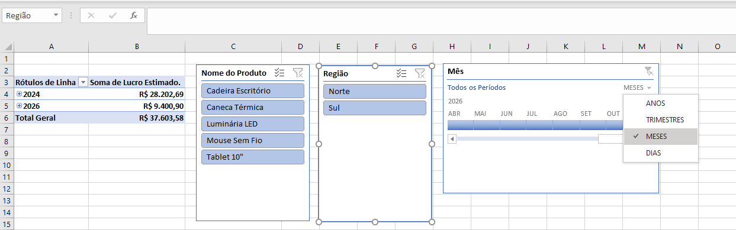The width and height of the screenshot is (736, 230).
Task: Open the MESES time level dropdown
Action: [638, 88]
